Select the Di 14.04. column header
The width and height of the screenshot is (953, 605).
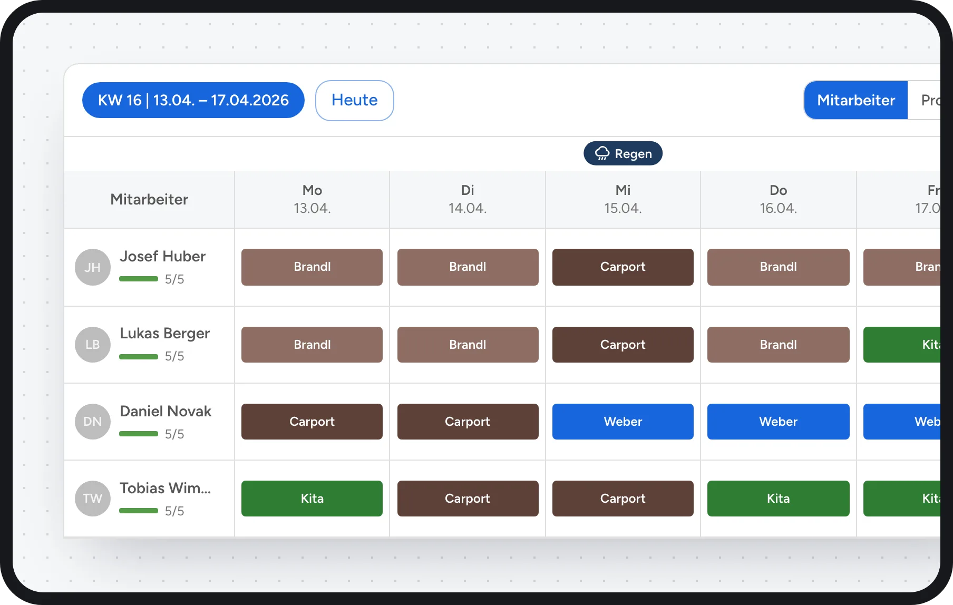pos(468,199)
